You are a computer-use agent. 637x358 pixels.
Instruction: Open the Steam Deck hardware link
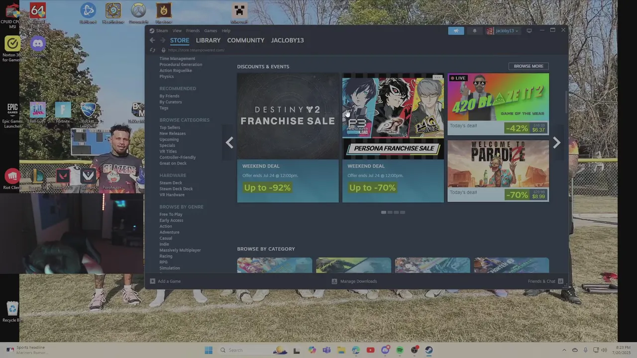[x=171, y=183]
